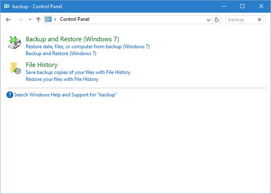This screenshot has width=271, height=194.
Task: Open Restore data, files, or computer from backup
Action: [88, 47]
